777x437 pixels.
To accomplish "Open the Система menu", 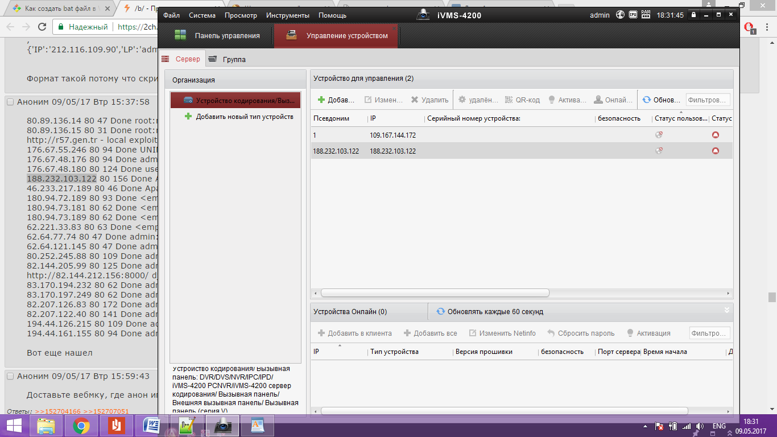I will point(202,15).
